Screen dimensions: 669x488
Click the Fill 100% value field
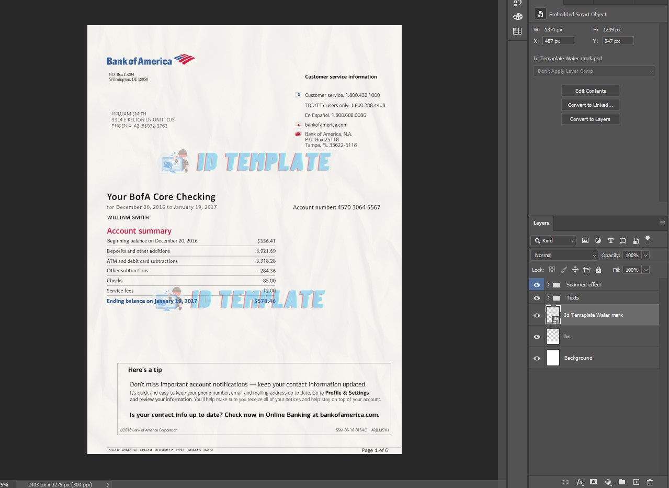tap(632, 270)
